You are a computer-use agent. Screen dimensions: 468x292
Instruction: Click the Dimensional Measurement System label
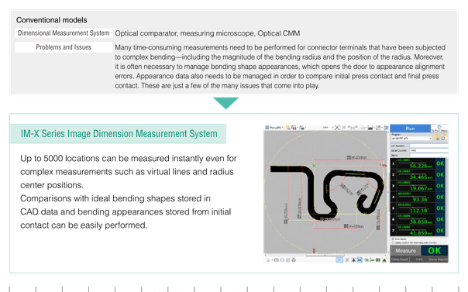coord(64,33)
